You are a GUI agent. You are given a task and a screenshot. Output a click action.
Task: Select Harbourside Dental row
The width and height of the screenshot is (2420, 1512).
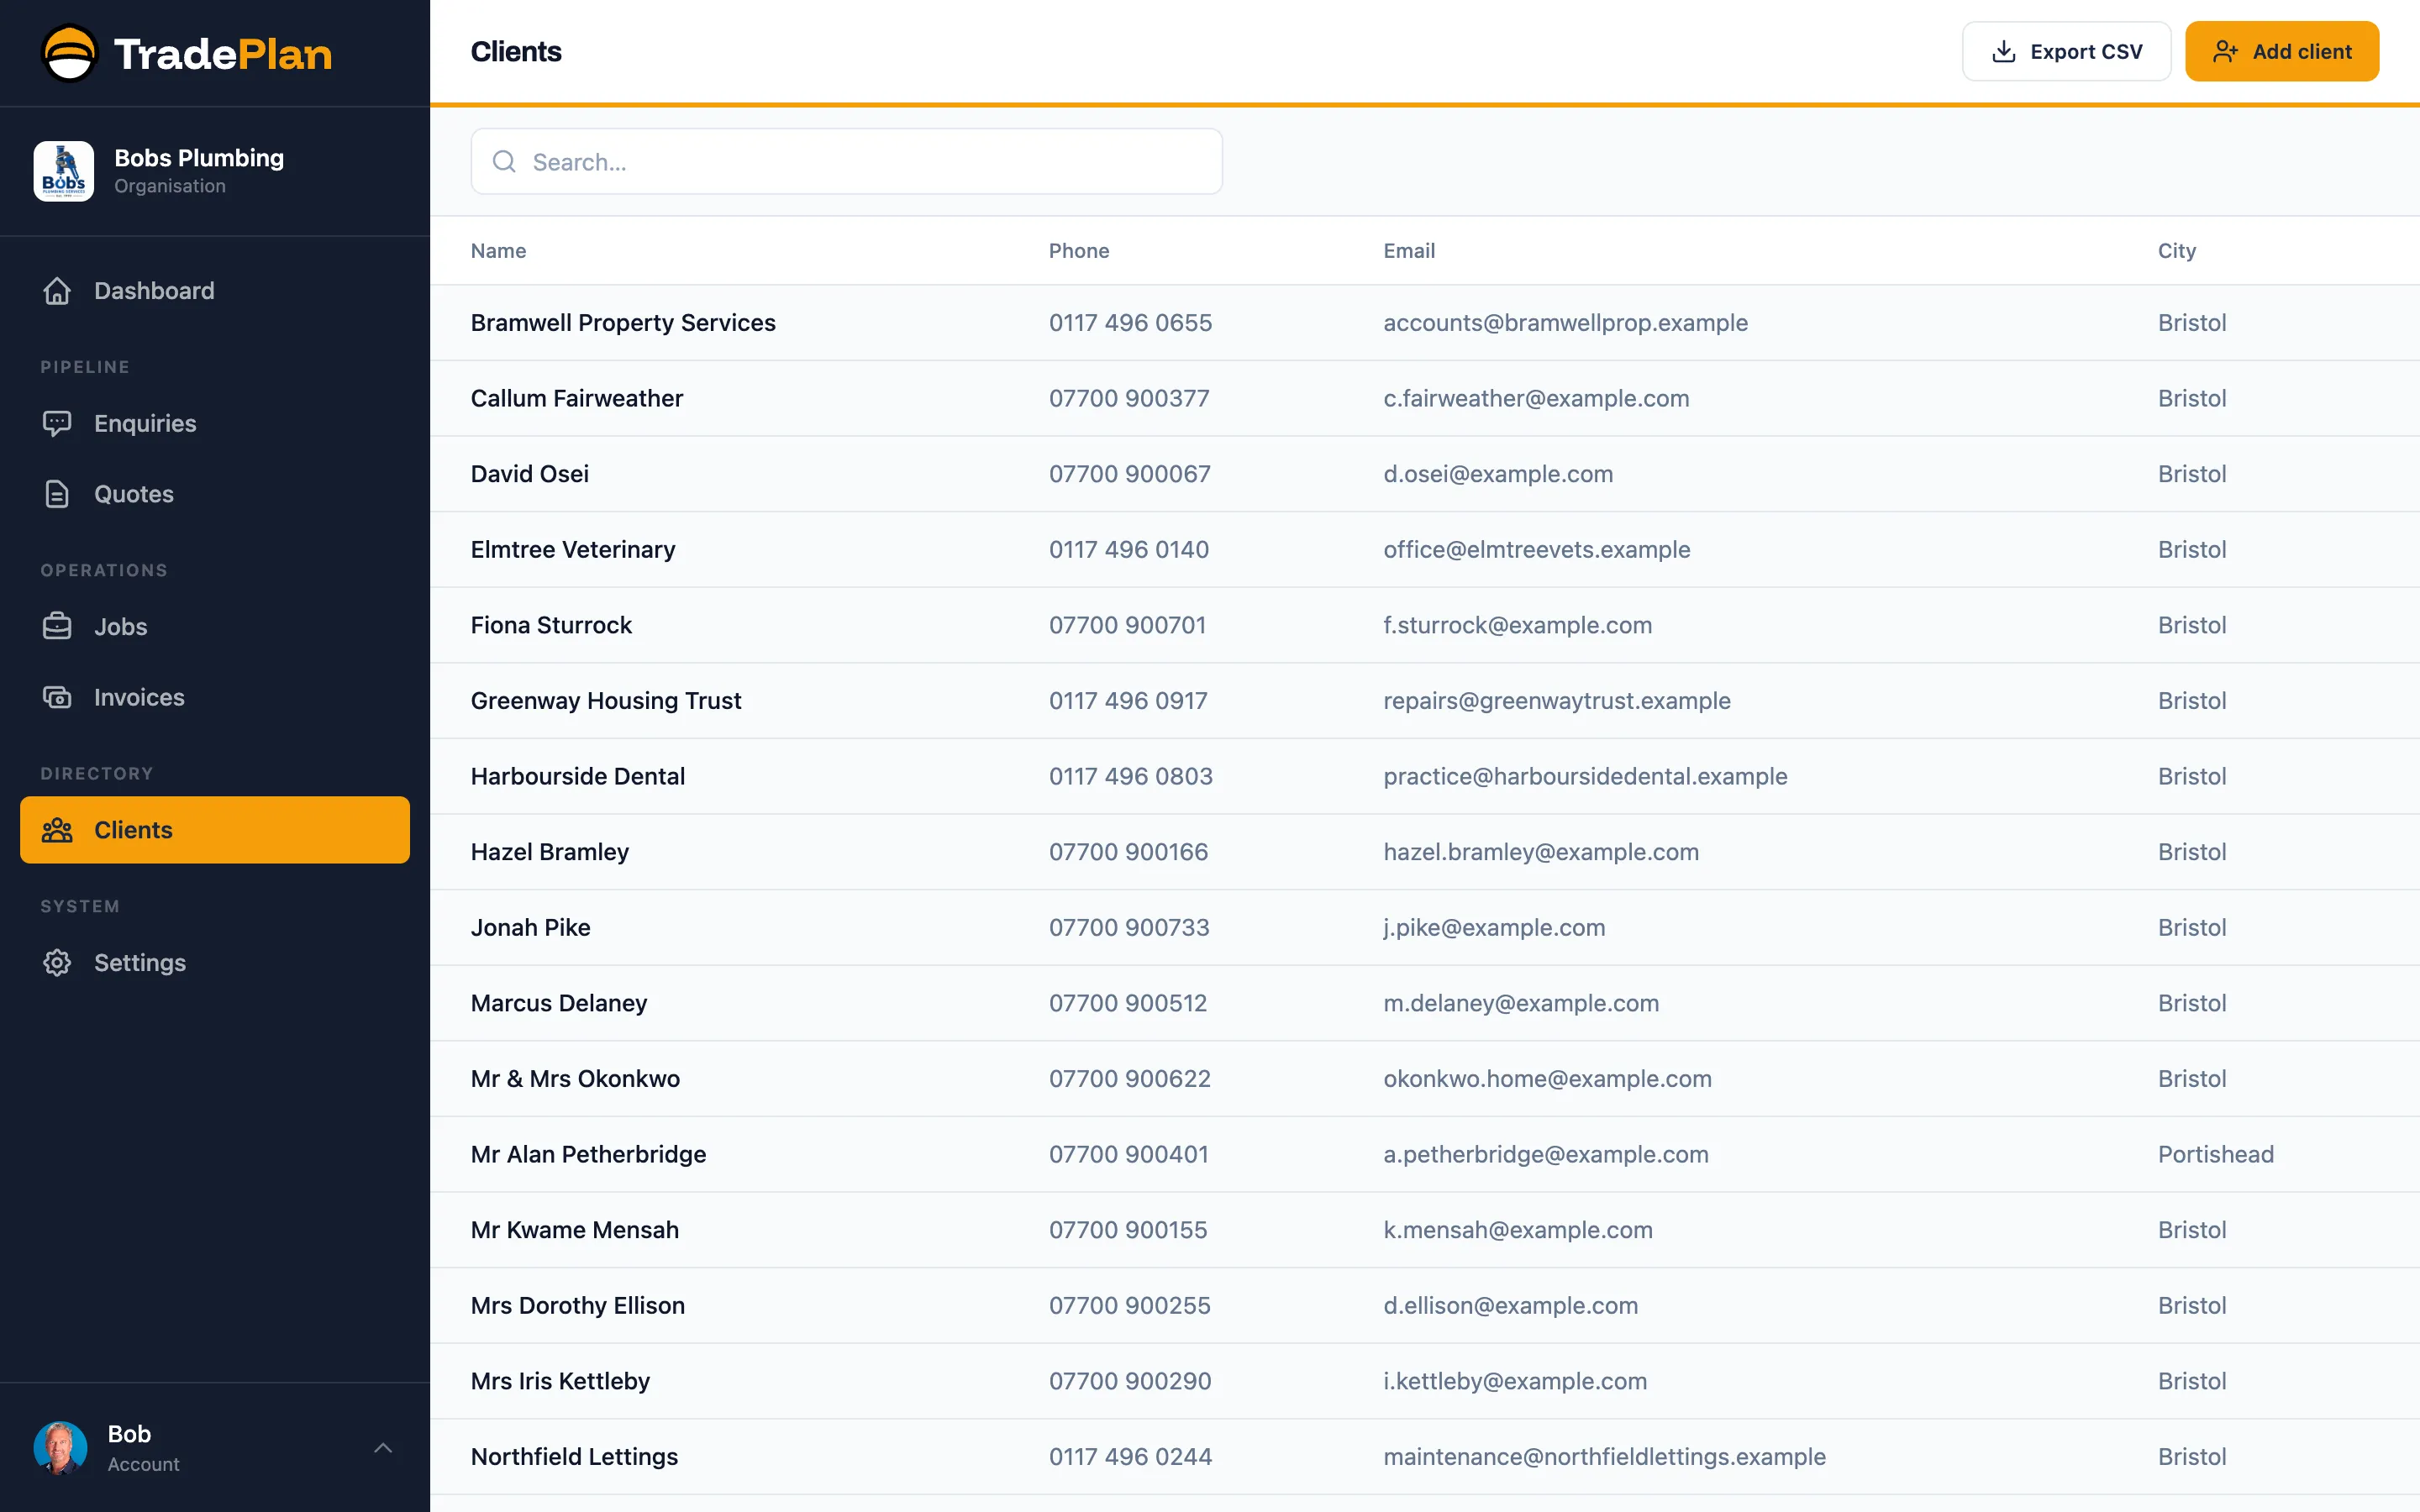point(1425,776)
